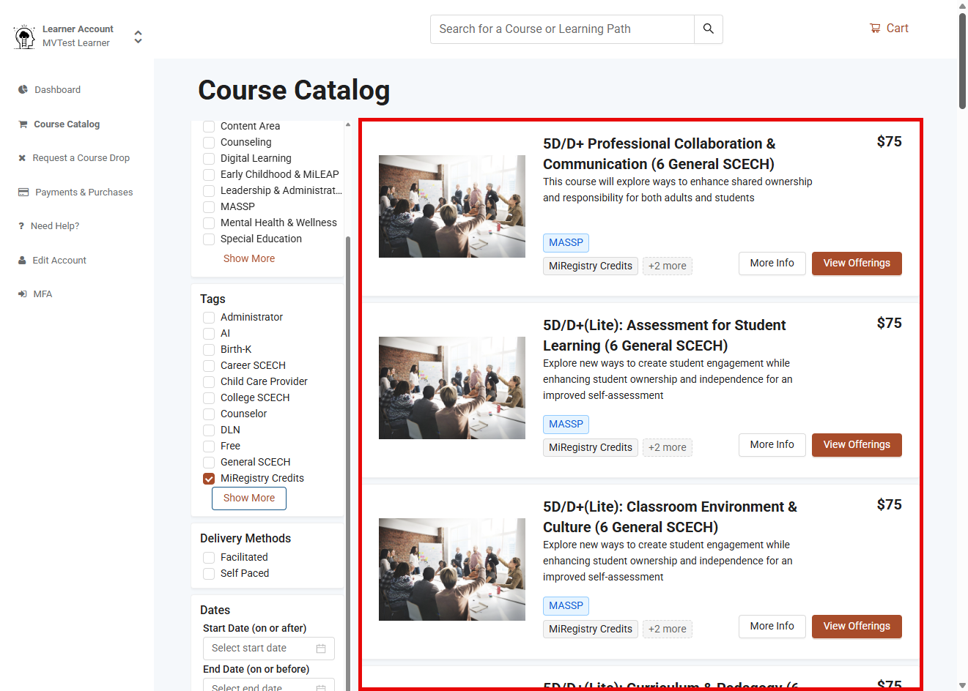Check Leadership & Administration filter
The width and height of the screenshot is (968, 691).
pos(209,191)
